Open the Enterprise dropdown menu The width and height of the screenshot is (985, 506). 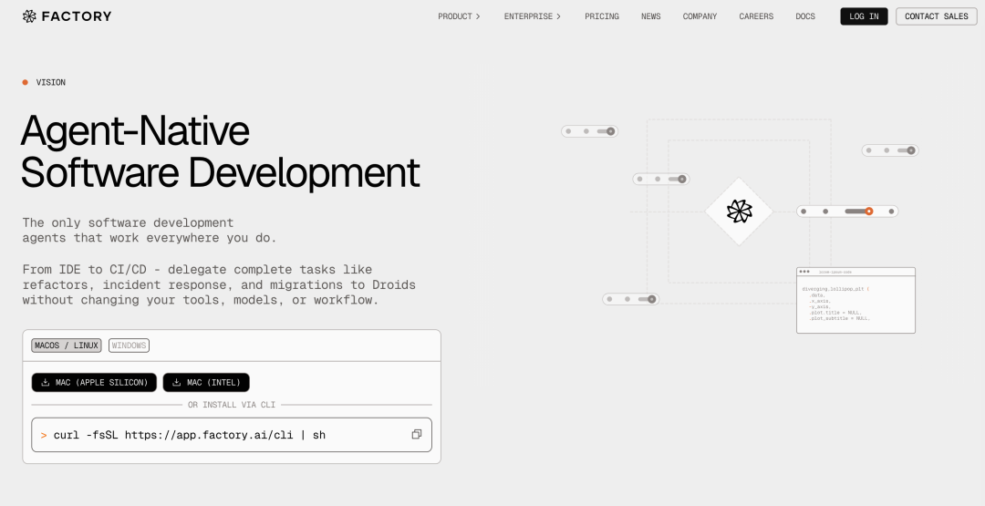coord(533,16)
